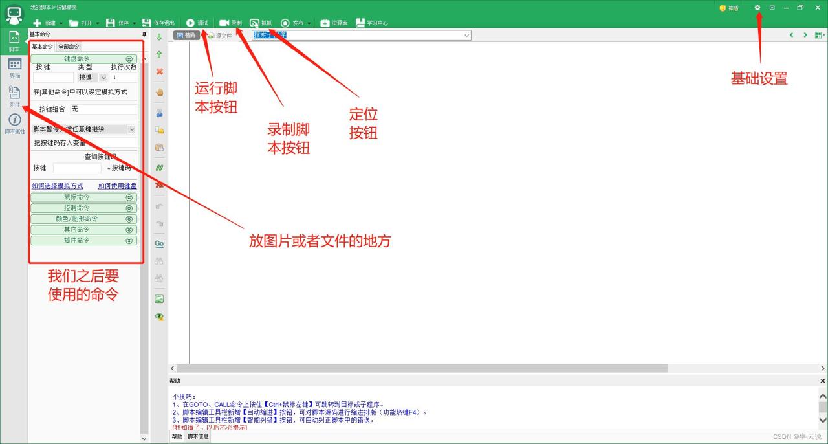Run the script with the 调试 button
This screenshot has height=444, width=828.
[197, 22]
